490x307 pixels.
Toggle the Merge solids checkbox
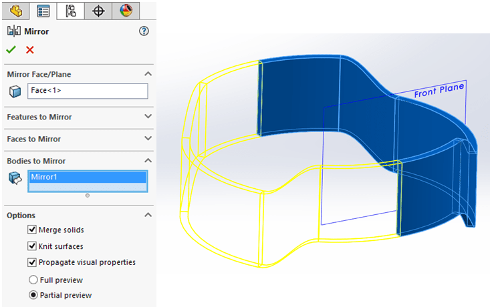pyautogui.click(x=32, y=230)
